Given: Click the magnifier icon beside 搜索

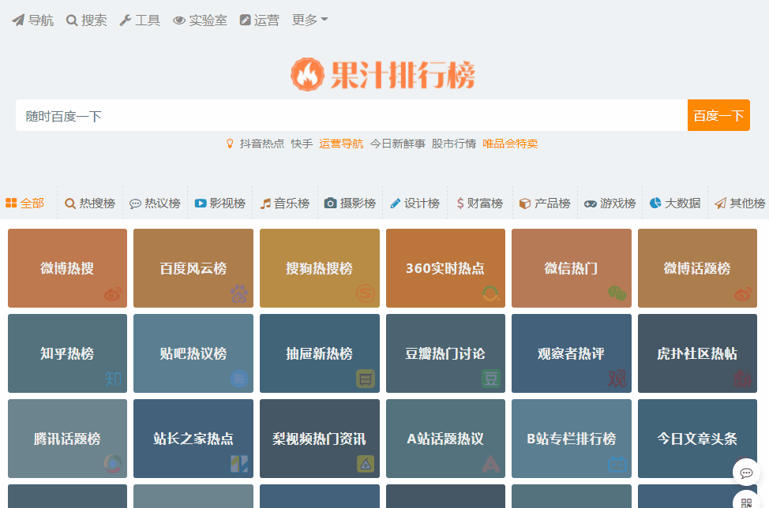Looking at the screenshot, I should coord(72,21).
